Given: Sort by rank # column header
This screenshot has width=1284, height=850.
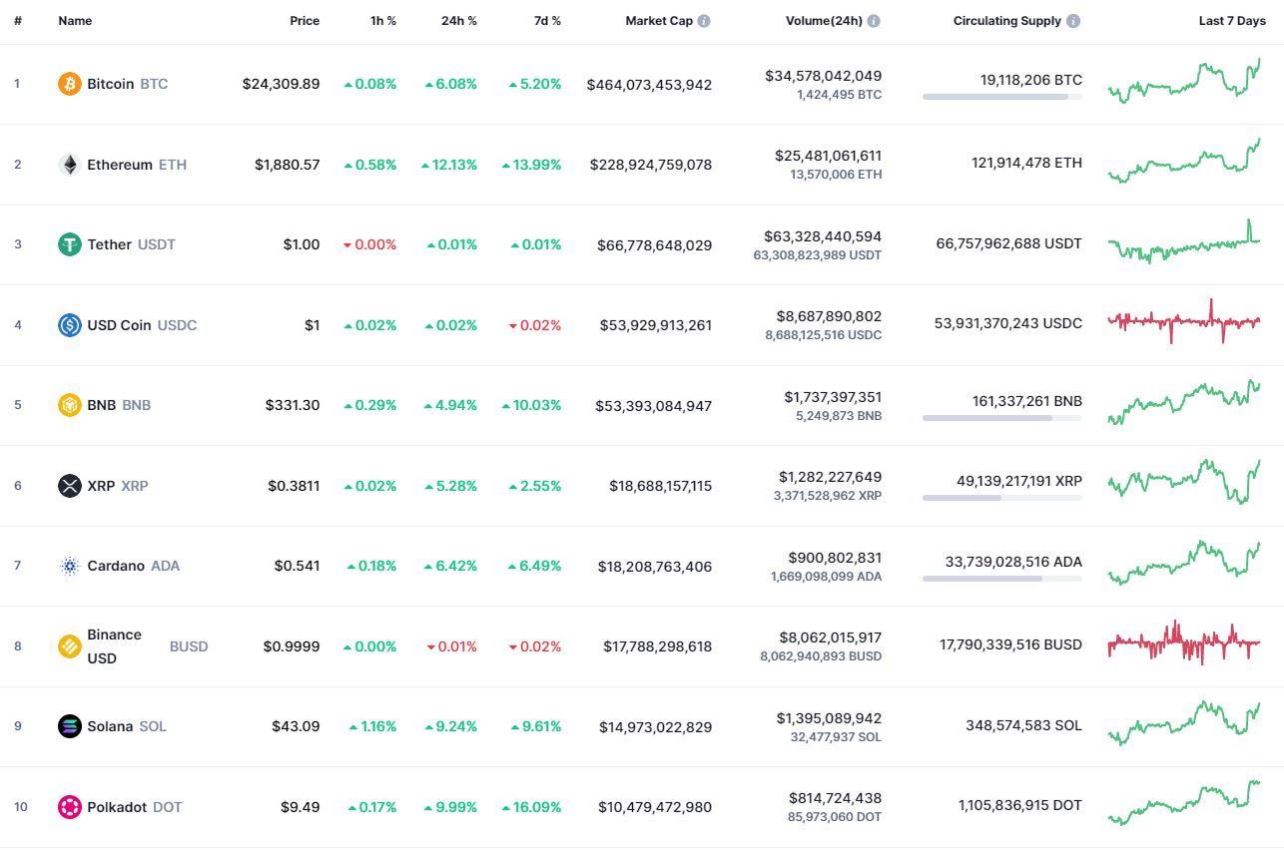Looking at the screenshot, I should click(18, 21).
